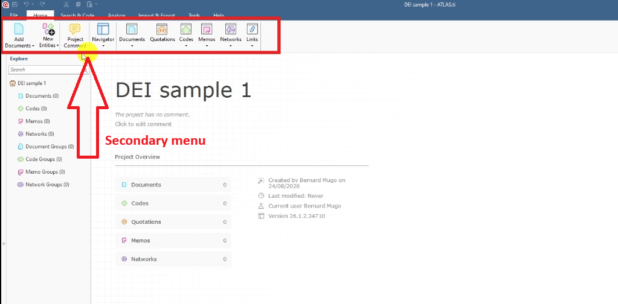Expand the arrow beside the New Entities label
The width and height of the screenshot is (618, 304).
(57, 46)
